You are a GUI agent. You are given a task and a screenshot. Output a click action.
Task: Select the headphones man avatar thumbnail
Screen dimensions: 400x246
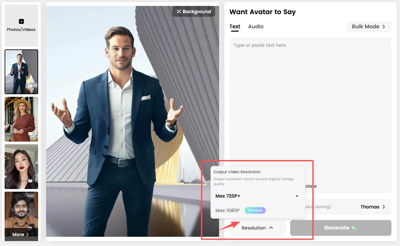pyautogui.click(x=21, y=210)
